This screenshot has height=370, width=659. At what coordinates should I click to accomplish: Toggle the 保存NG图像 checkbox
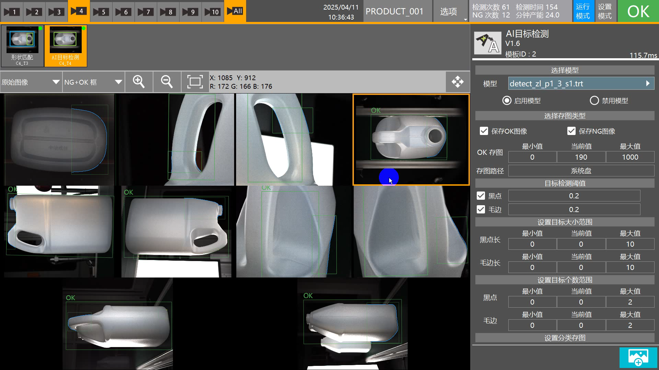click(571, 131)
